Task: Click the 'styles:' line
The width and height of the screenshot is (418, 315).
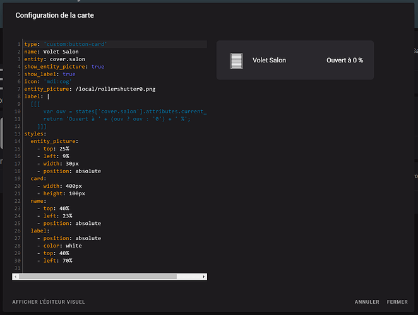Action: [35, 134]
